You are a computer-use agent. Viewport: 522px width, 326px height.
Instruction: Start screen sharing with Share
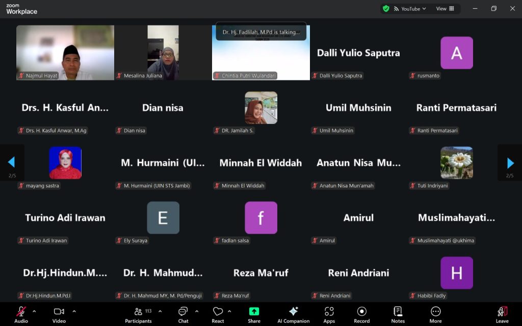point(254,314)
